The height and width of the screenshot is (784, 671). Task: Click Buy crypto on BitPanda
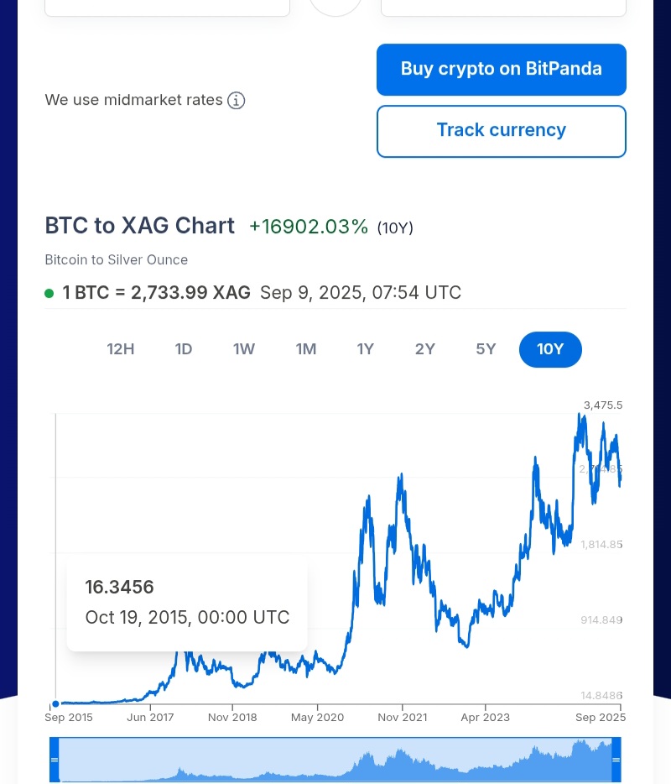tap(501, 70)
